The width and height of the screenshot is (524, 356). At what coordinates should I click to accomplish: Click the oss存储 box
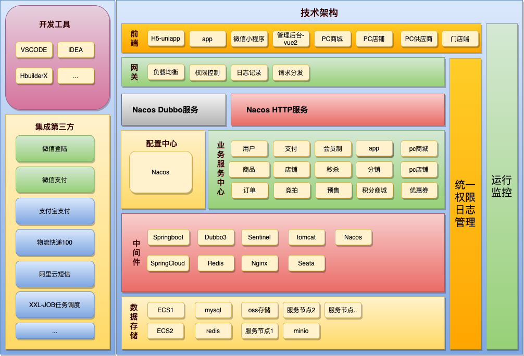pyautogui.click(x=260, y=310)
